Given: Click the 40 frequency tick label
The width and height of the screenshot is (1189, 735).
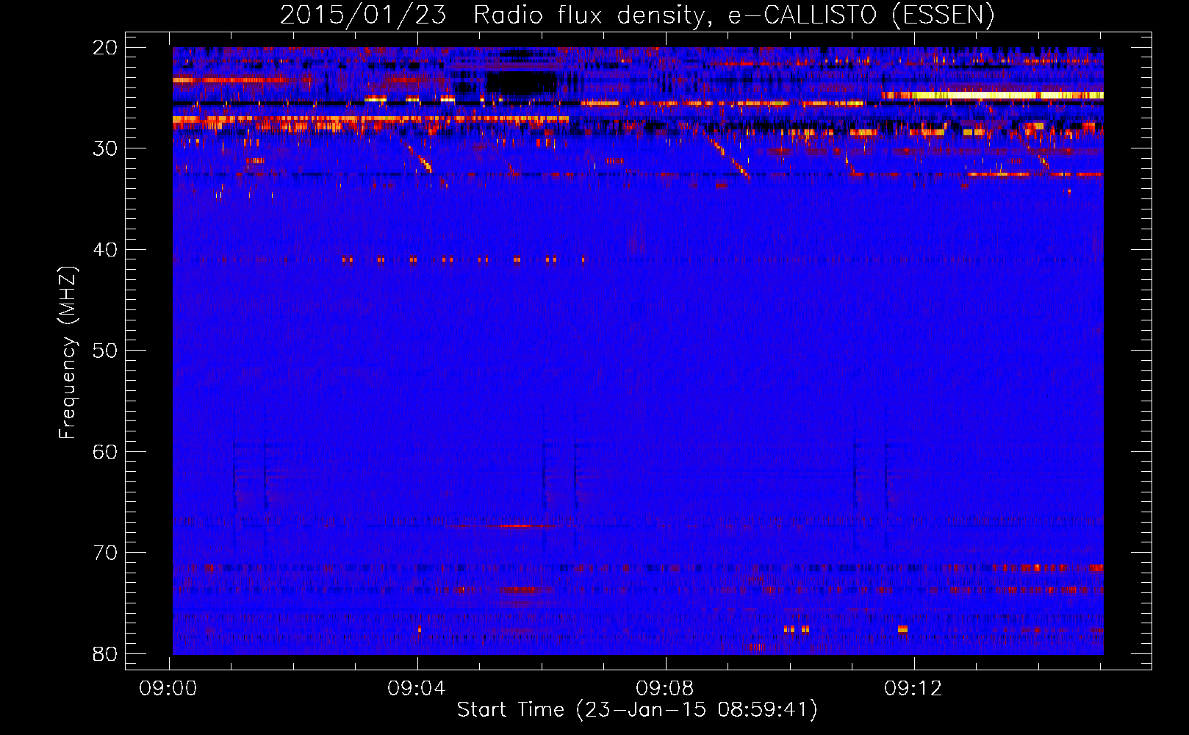Looking at the screenshot, I should (x=105, y=250).
